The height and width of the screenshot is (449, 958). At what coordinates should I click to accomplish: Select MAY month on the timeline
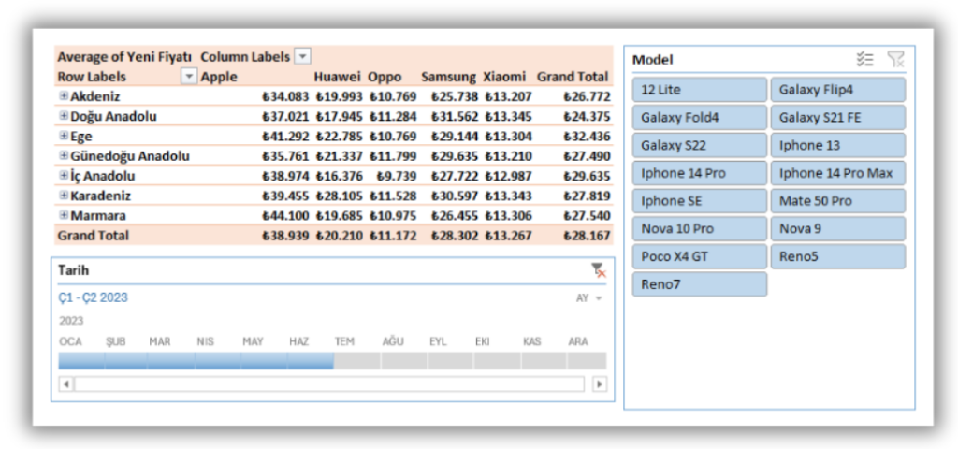264,360
